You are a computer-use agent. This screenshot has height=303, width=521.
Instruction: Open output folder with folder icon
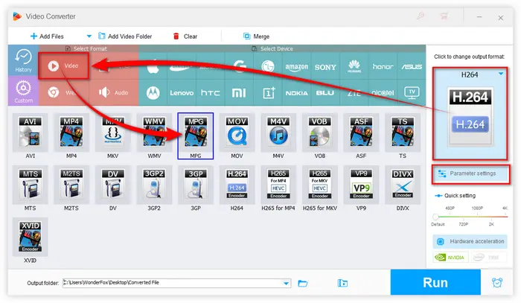303,283
